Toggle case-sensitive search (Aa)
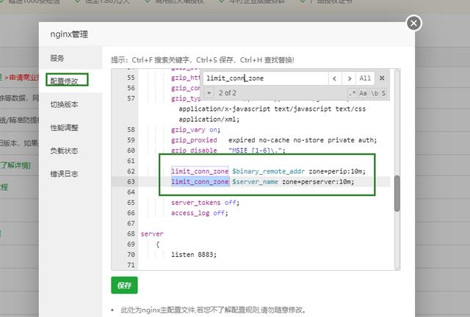The image size is (470, 317). tap(363, 93)
